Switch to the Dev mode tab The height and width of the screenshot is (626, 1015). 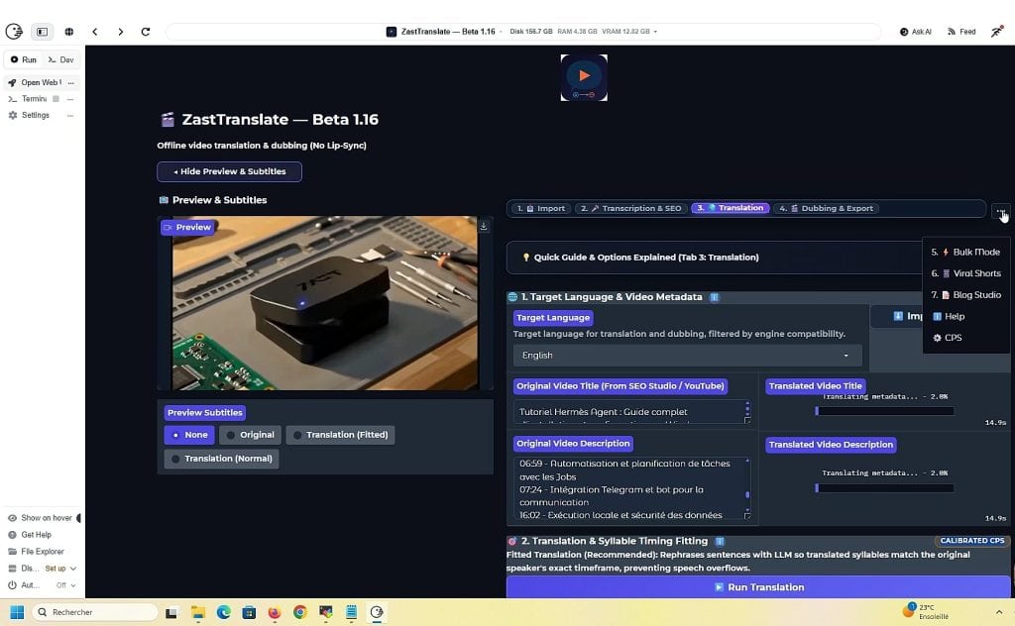[x=61, y=59]
